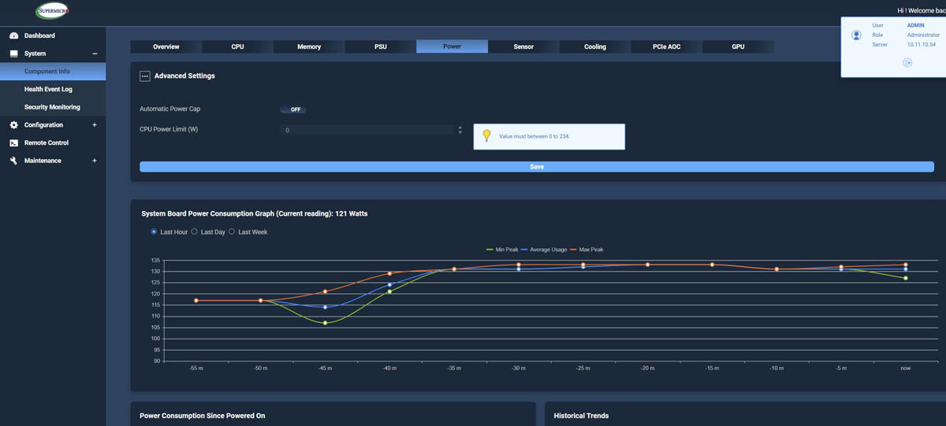Click the Remote Control terminal icon

click(x=13, y=143)
